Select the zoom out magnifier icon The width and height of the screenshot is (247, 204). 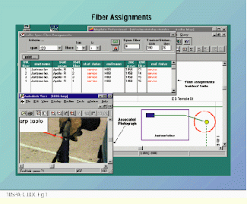pos(59,113)
